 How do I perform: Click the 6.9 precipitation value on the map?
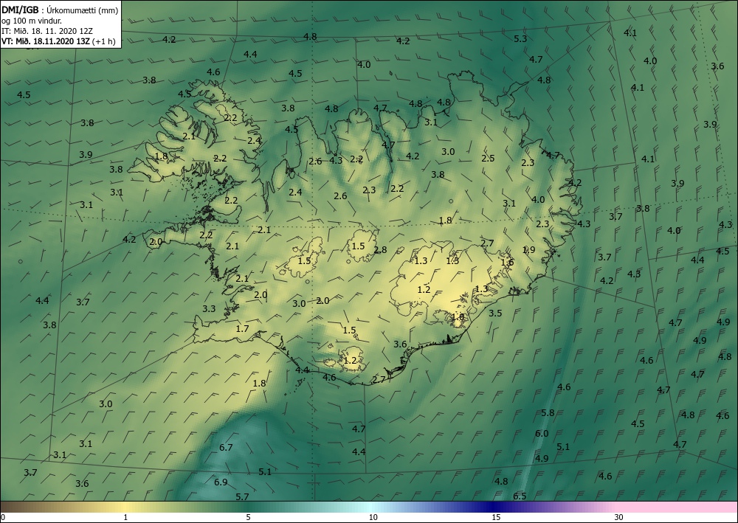pyautogui.click(x=221, y=482)
